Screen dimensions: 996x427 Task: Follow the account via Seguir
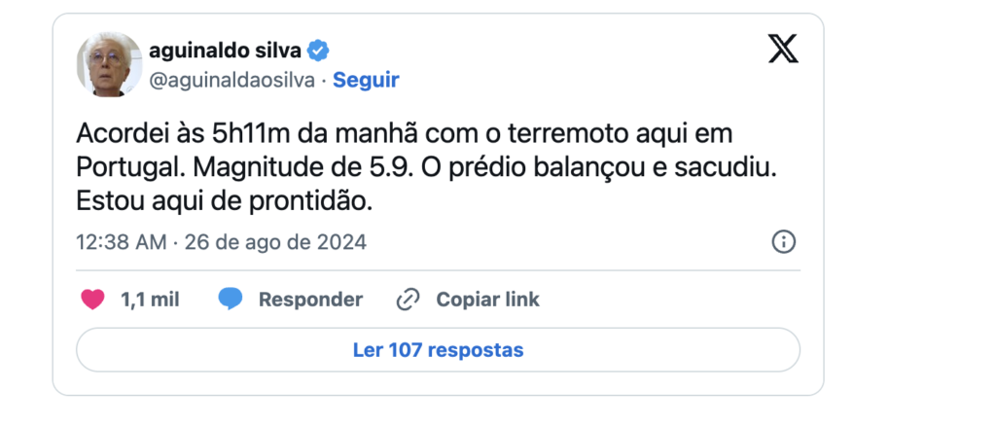point(366,81)
